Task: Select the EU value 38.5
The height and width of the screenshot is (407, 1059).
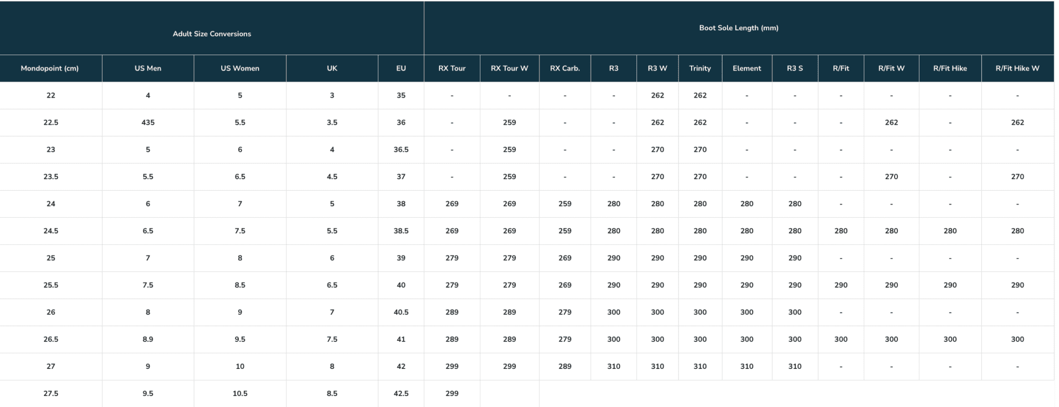Action: coord(401,231)
